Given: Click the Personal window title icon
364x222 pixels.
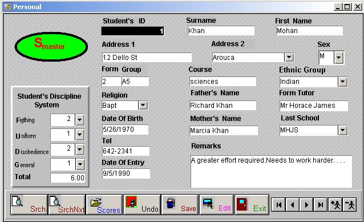Looking at the screenshot, I should pyautogui.click(x=7, y=7).
